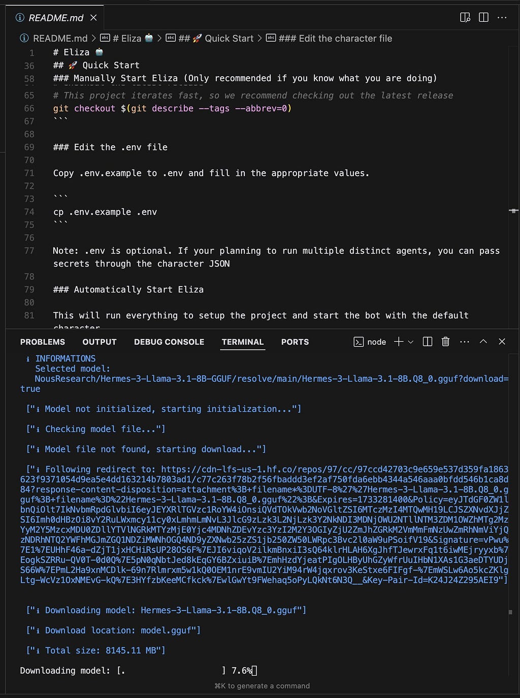
Task: Switch to DEBUG CONSOLE panel tab
Action: (169, 342)
